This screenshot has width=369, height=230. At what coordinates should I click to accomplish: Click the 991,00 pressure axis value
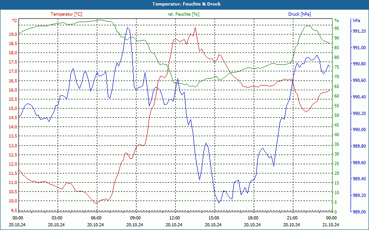(359, 48)
